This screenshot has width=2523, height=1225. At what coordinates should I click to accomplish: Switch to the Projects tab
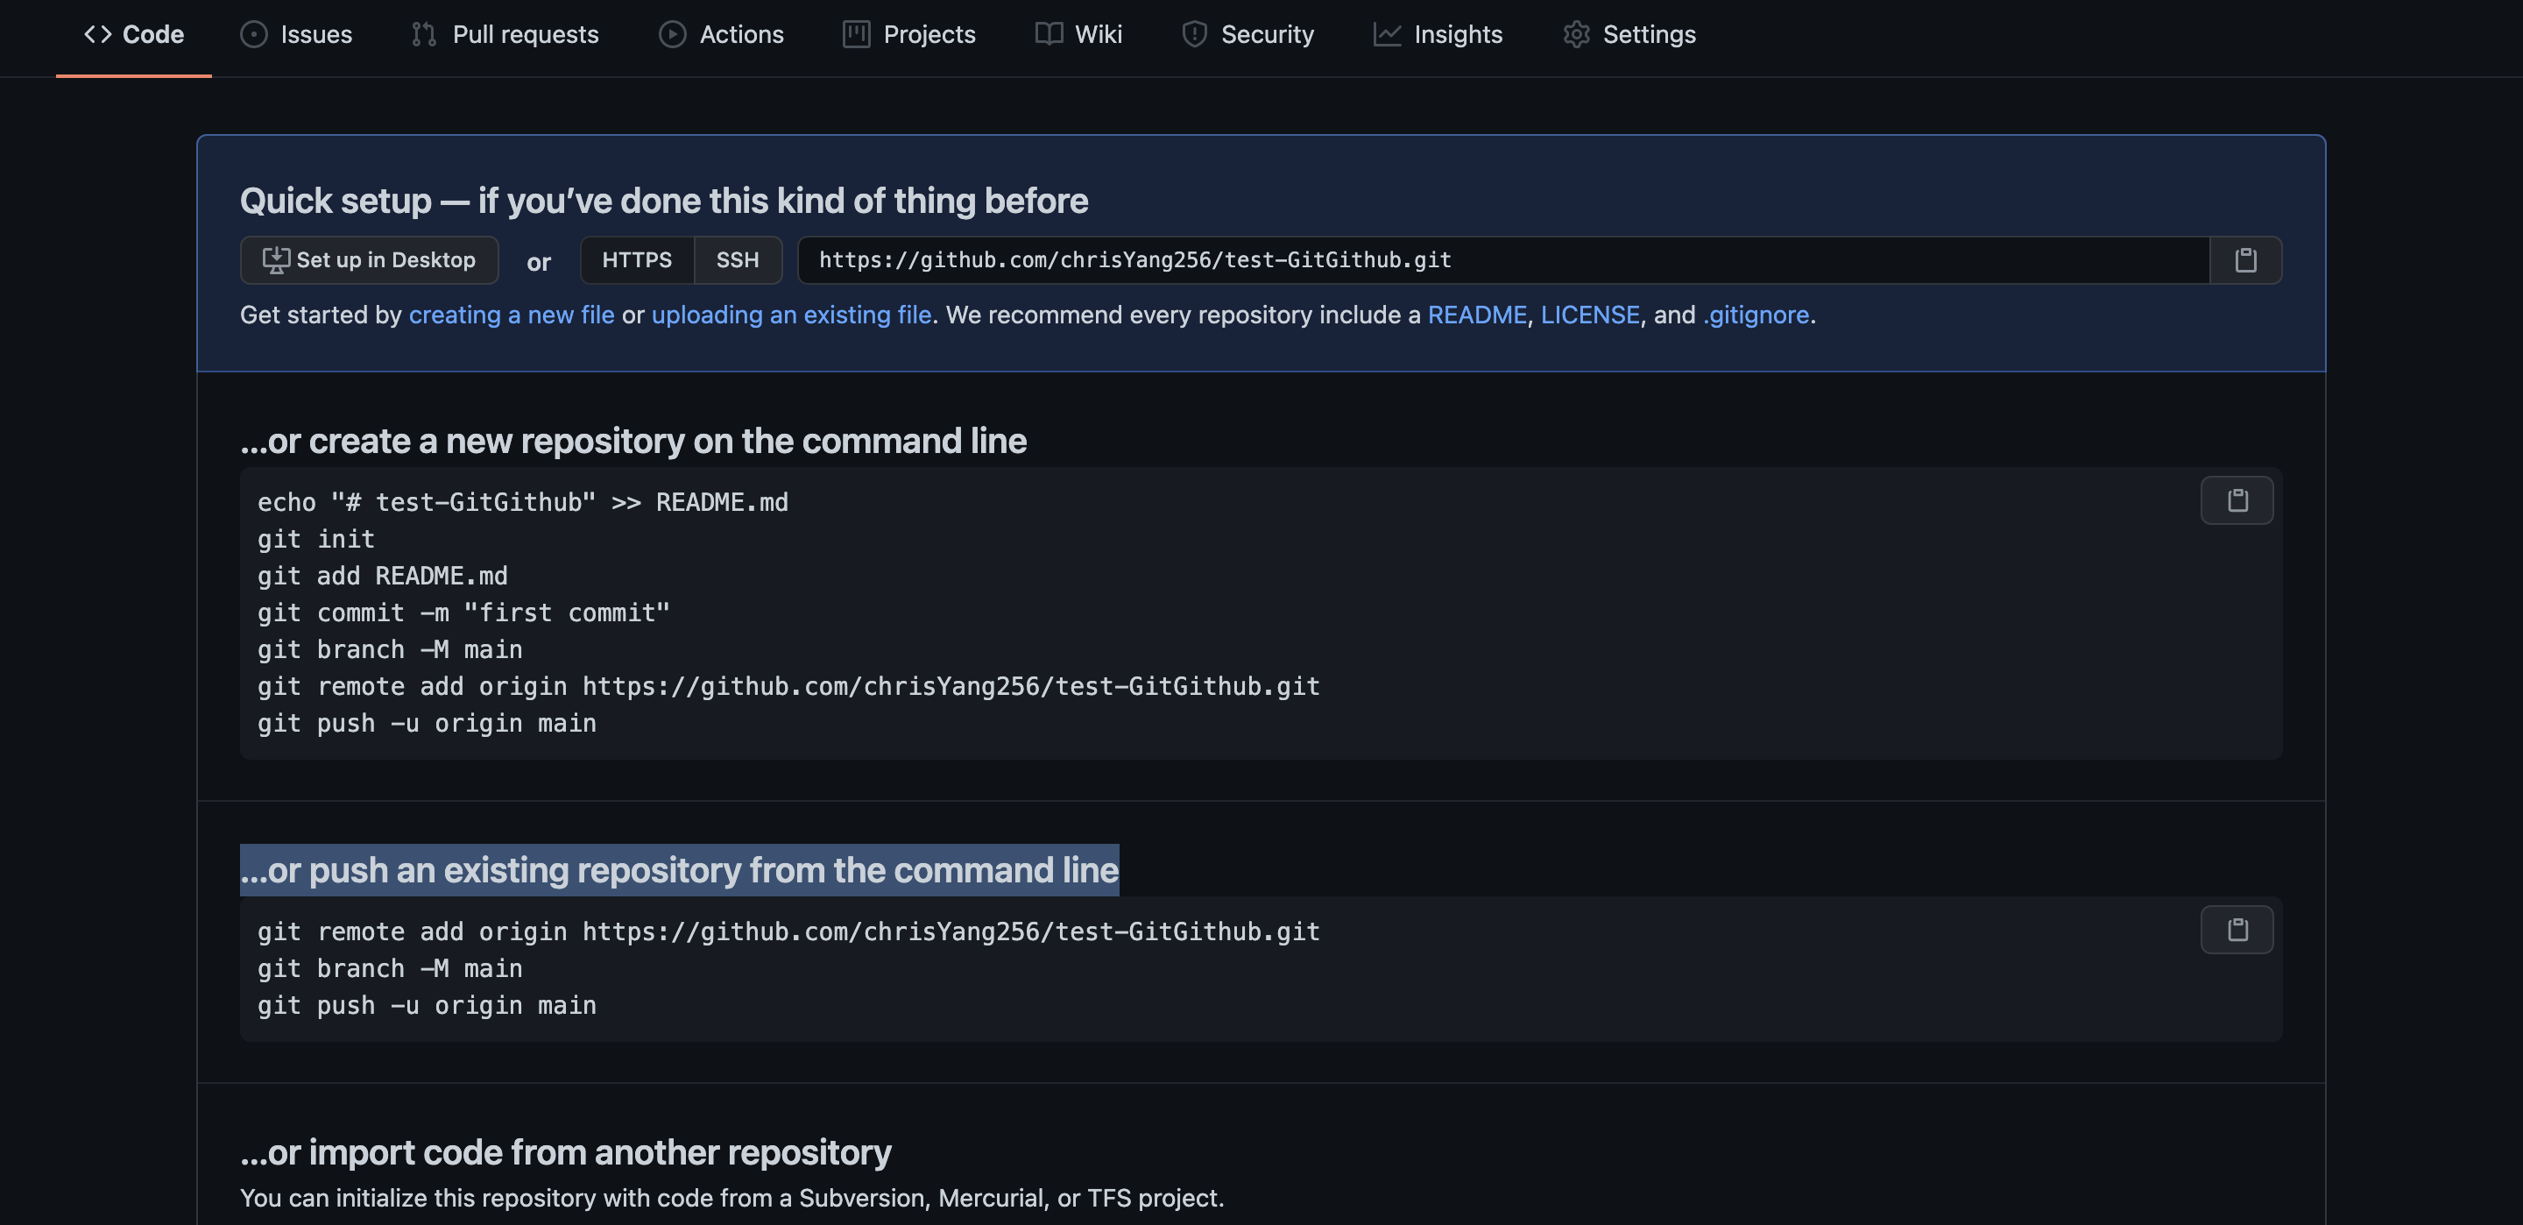(x=909, y=34)
